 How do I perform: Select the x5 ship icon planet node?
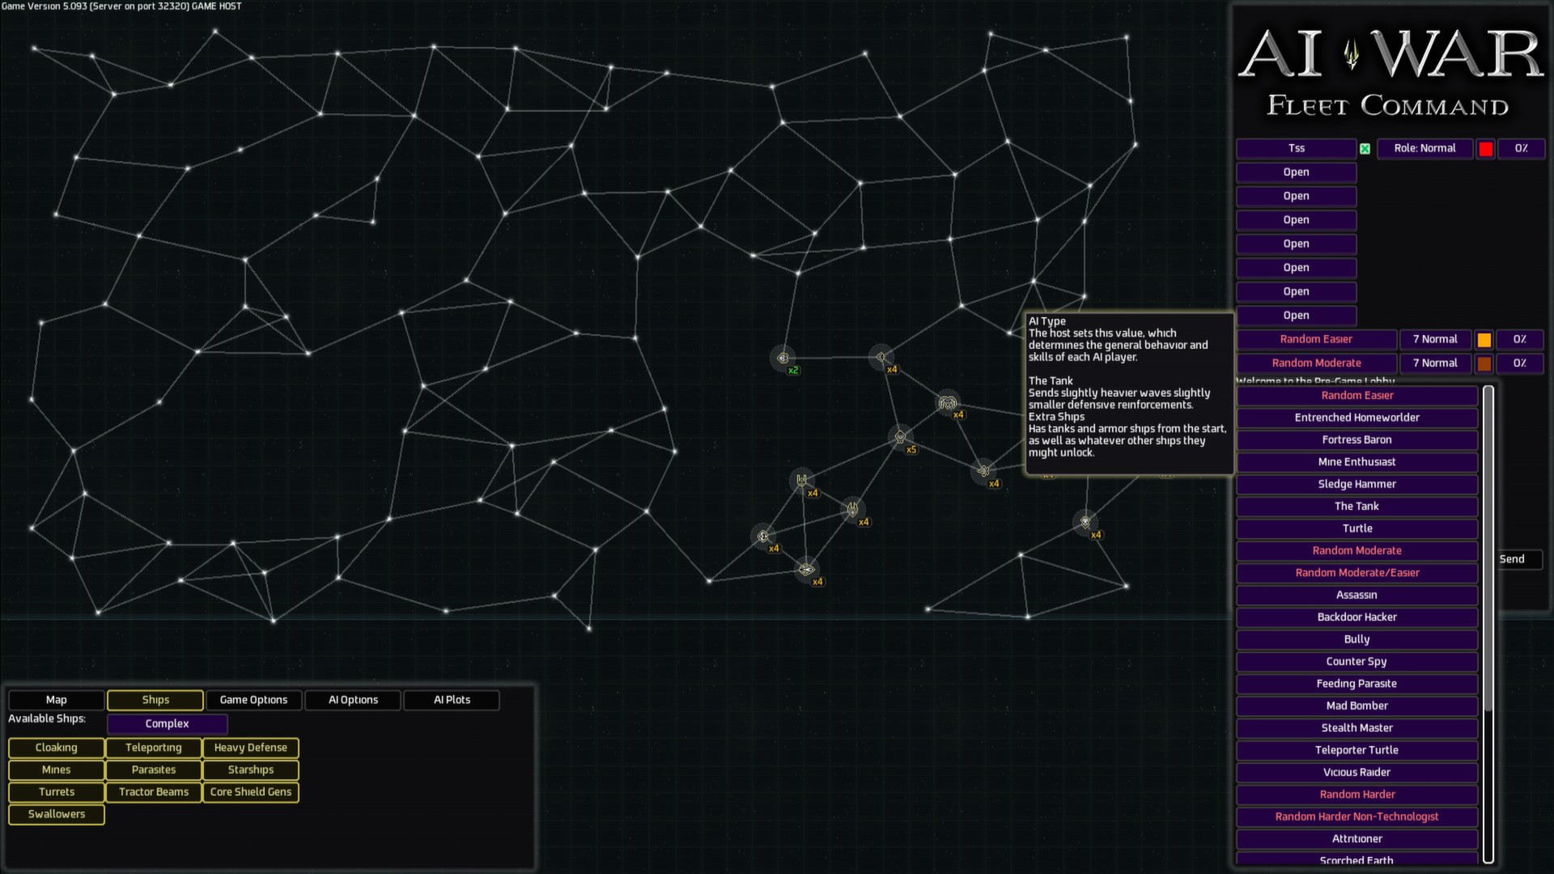pyautogui.click(x=900, y=437)
